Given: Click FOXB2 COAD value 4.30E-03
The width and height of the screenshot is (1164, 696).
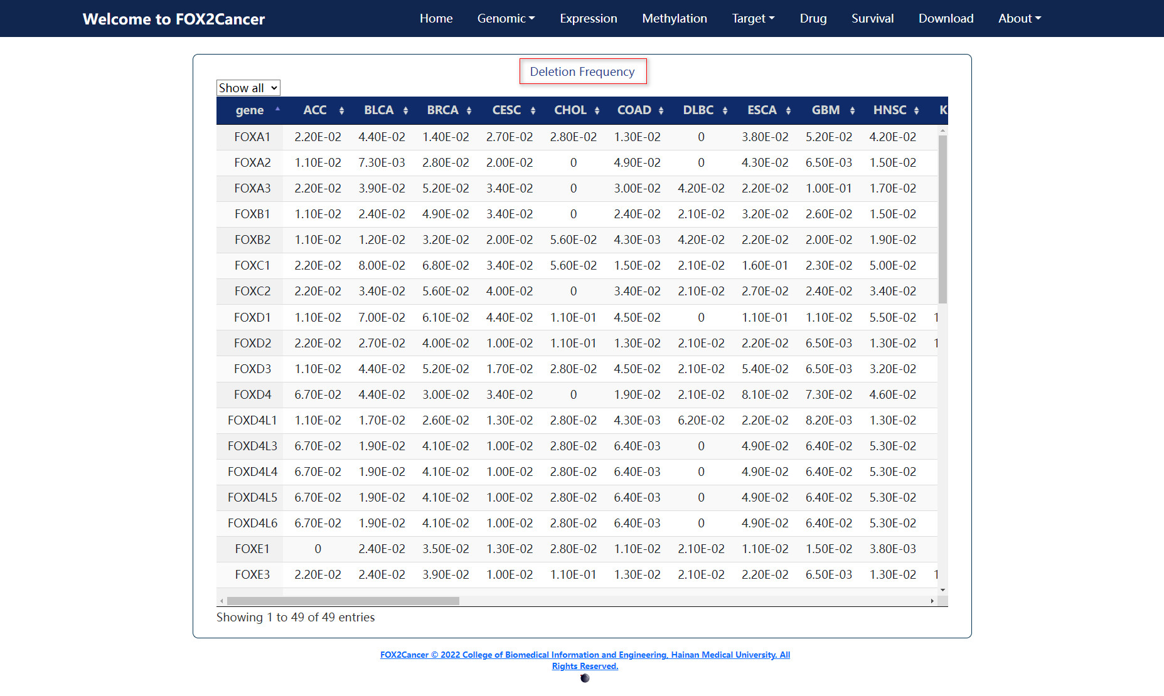Looking at the screenshot, I should tap(637, 240).
